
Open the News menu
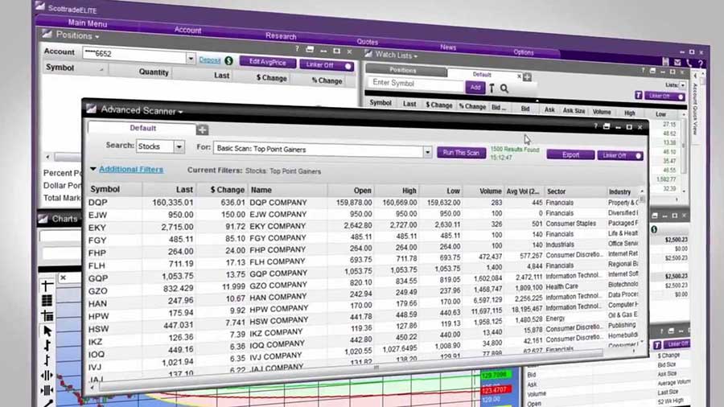point(448,47)
